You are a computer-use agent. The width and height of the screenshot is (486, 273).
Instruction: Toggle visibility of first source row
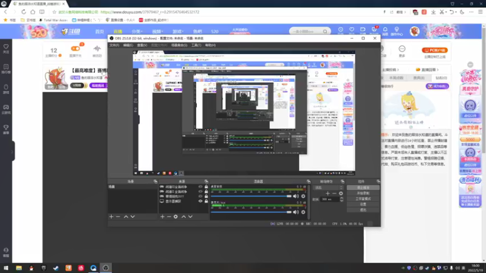200,187
